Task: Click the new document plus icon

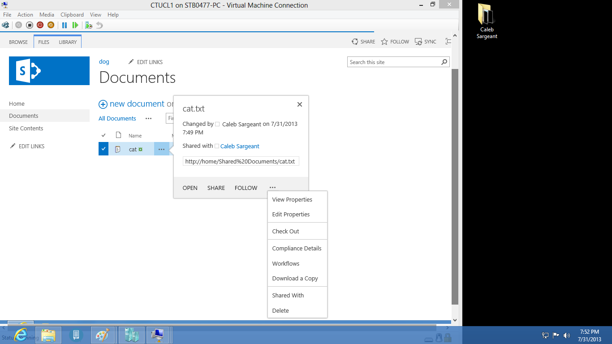Action: [103, 104]
